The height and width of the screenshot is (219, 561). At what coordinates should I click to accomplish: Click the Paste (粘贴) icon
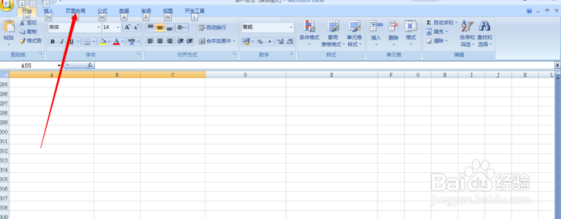pos(8,26)
